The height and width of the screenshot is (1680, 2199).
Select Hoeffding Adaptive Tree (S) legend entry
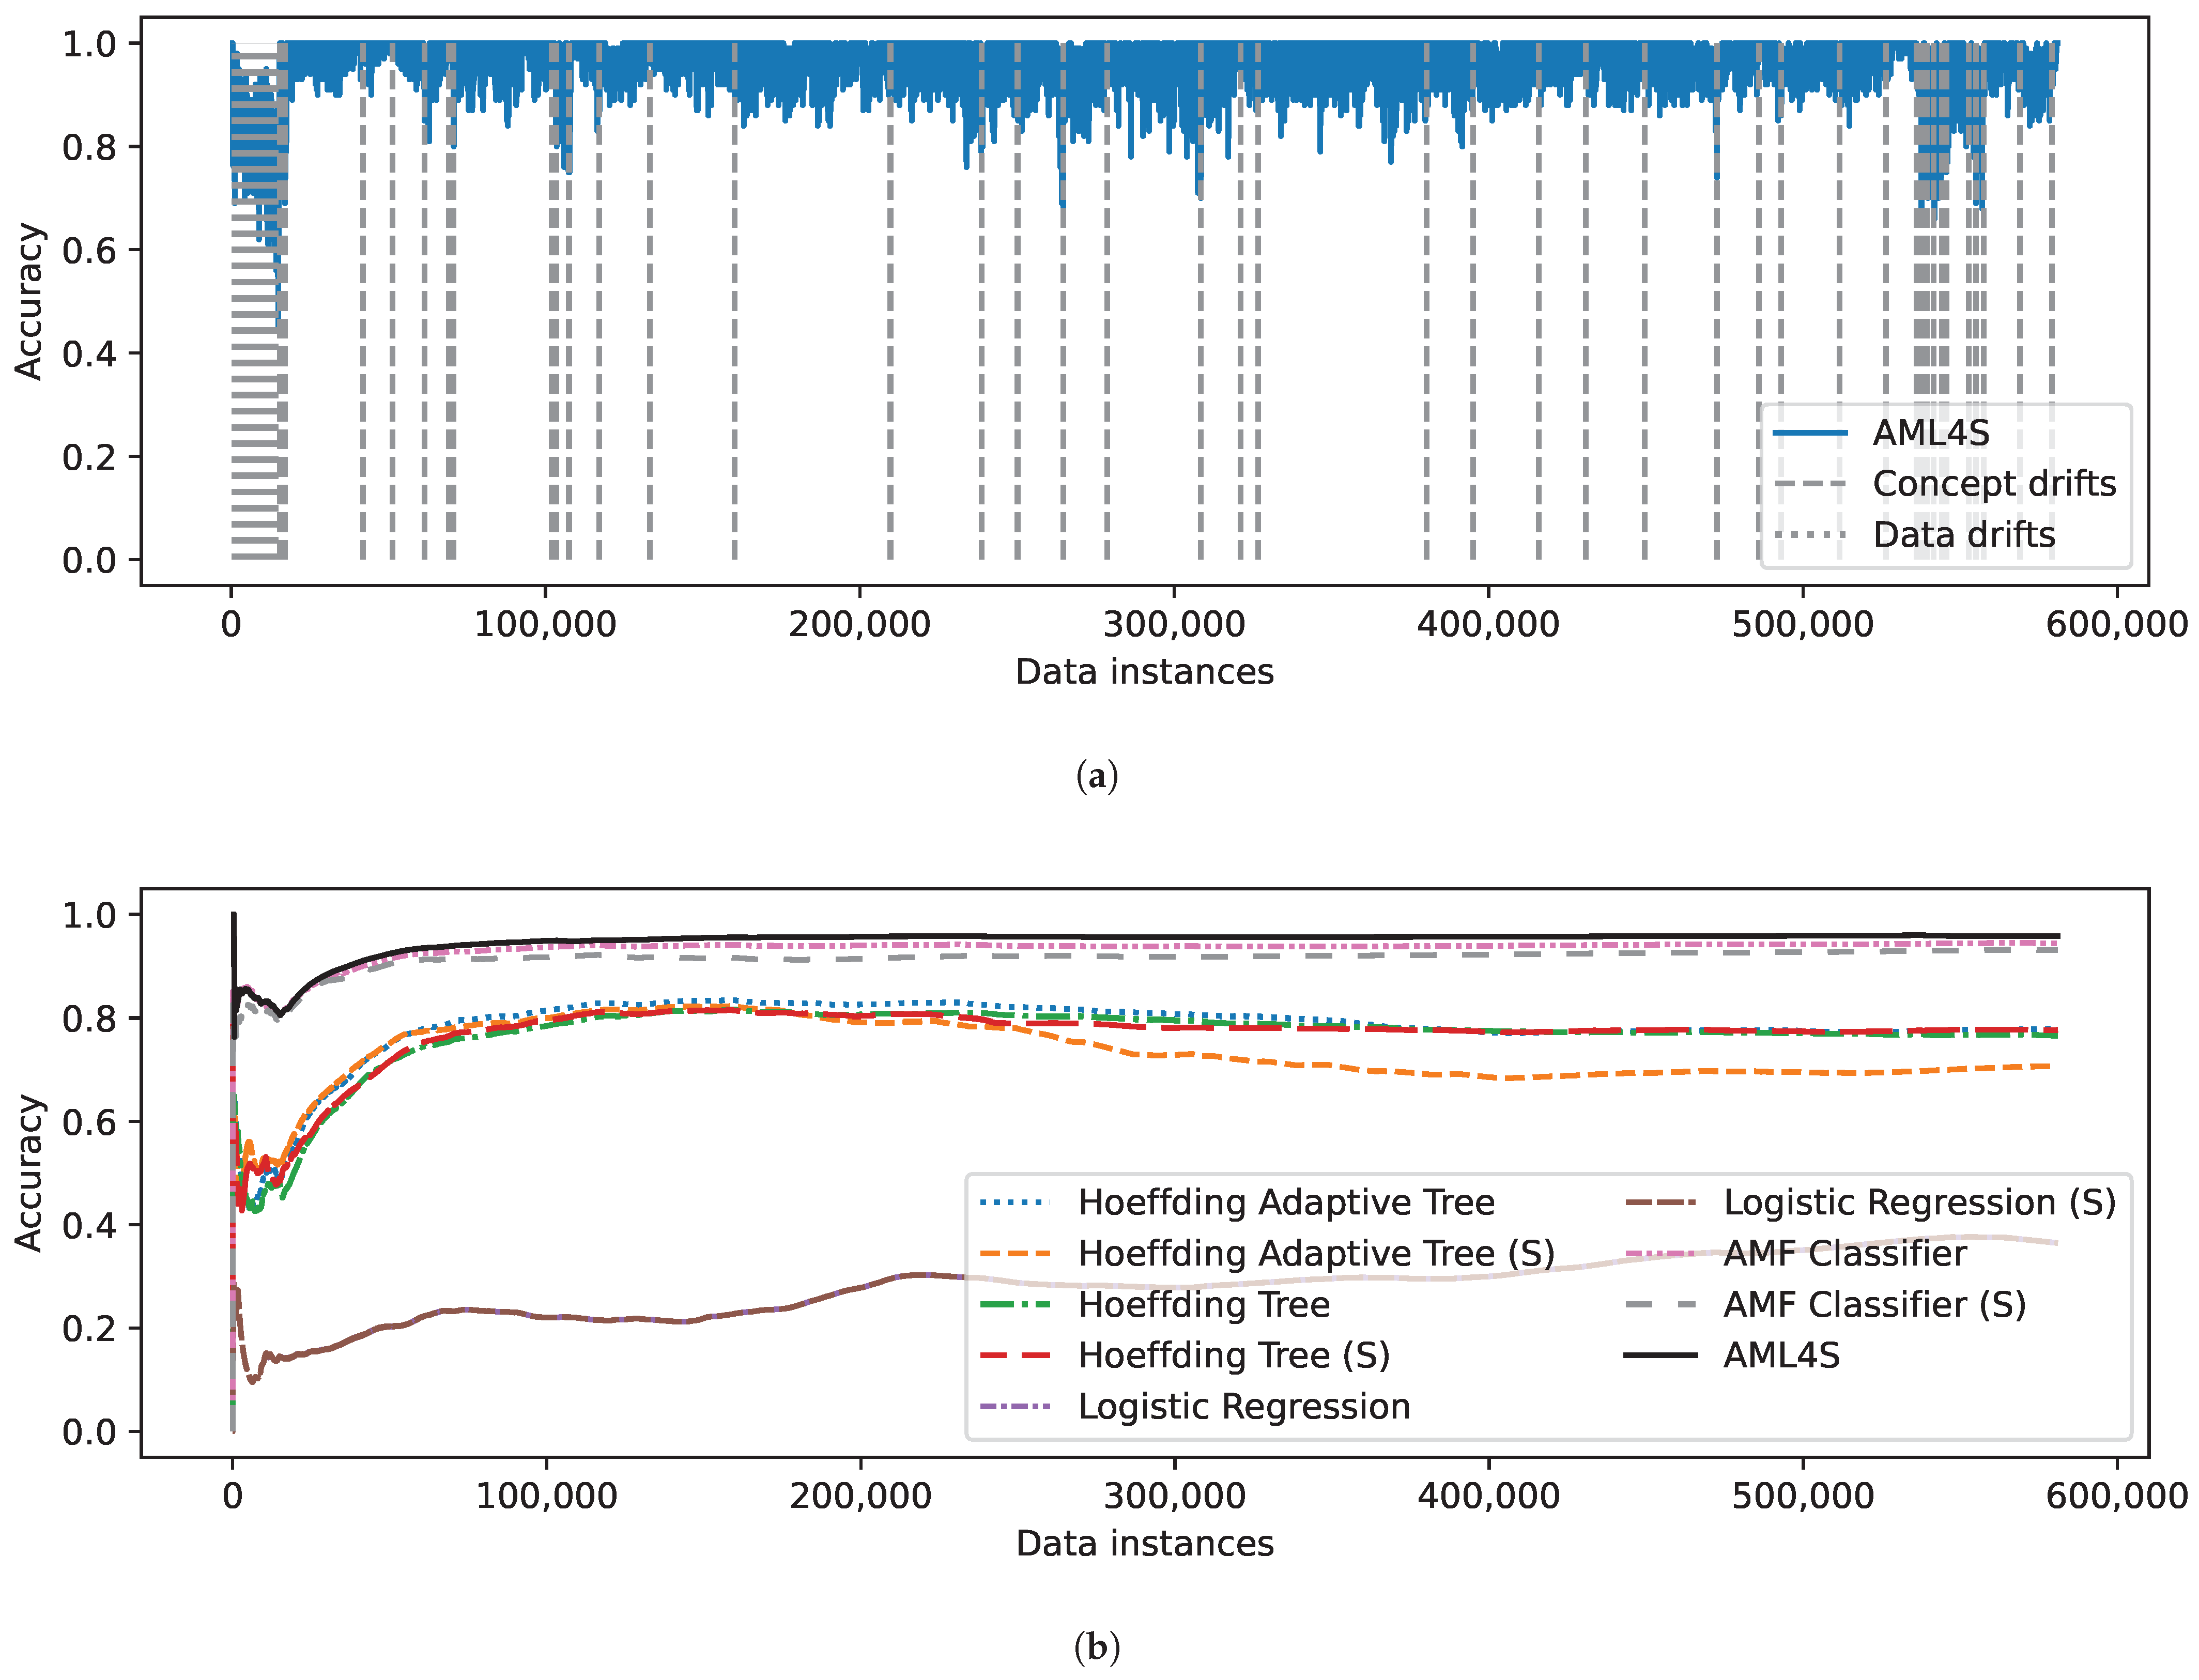[1316, 1253]
